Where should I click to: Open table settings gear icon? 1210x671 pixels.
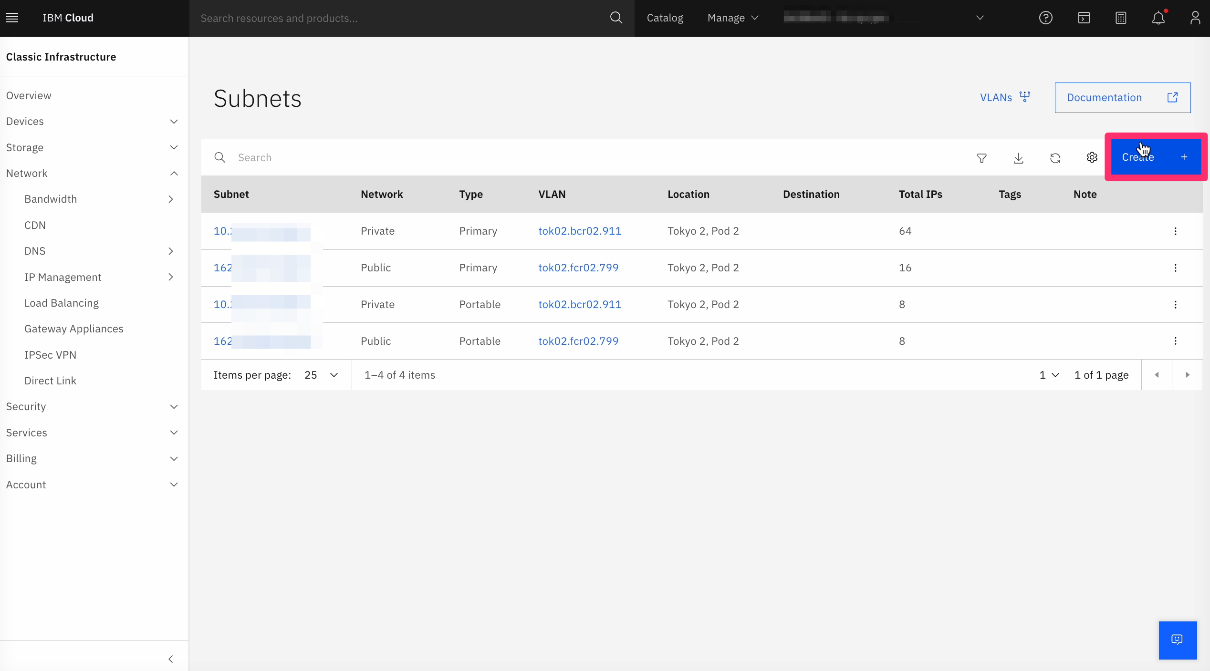(x=1092, y=157)
